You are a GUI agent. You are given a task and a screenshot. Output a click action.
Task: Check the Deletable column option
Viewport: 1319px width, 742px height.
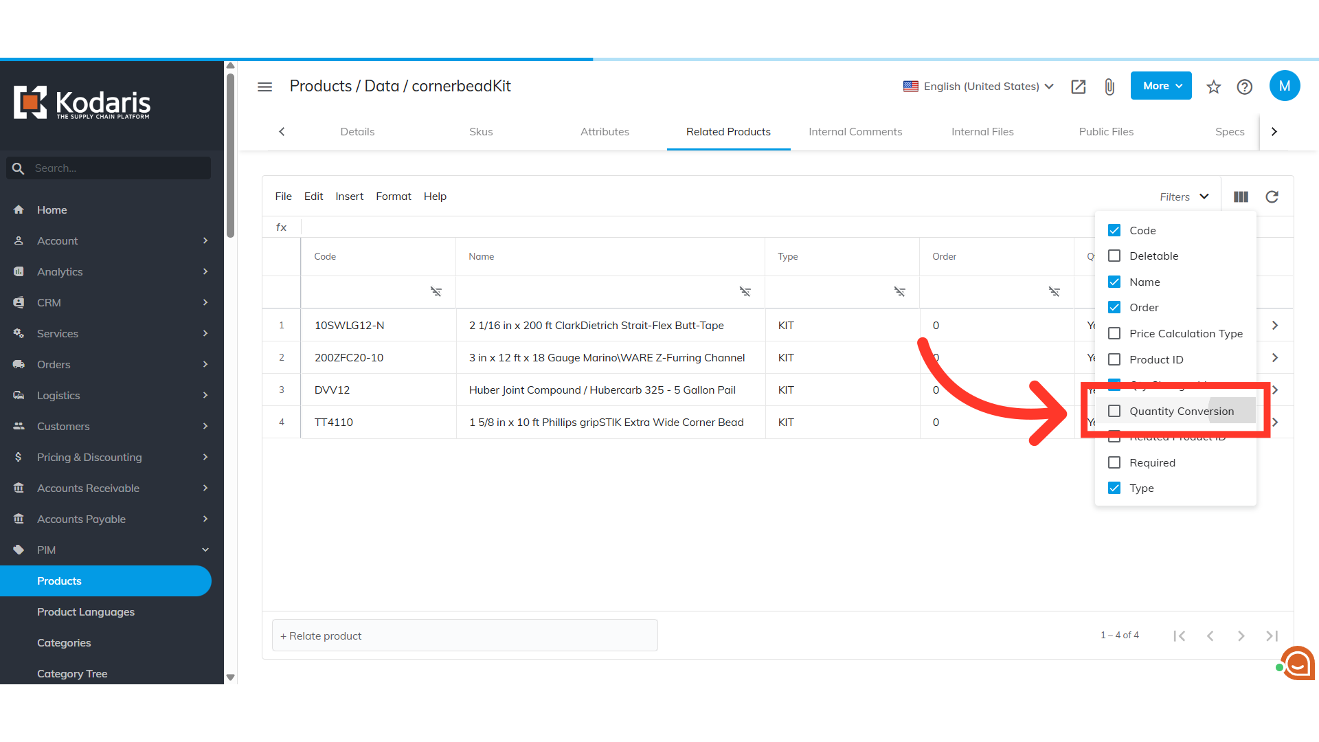point(1114,256)
